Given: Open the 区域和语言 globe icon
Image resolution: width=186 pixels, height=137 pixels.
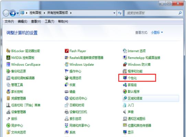Looking at the screenshot, I should (x=125, y=98).
